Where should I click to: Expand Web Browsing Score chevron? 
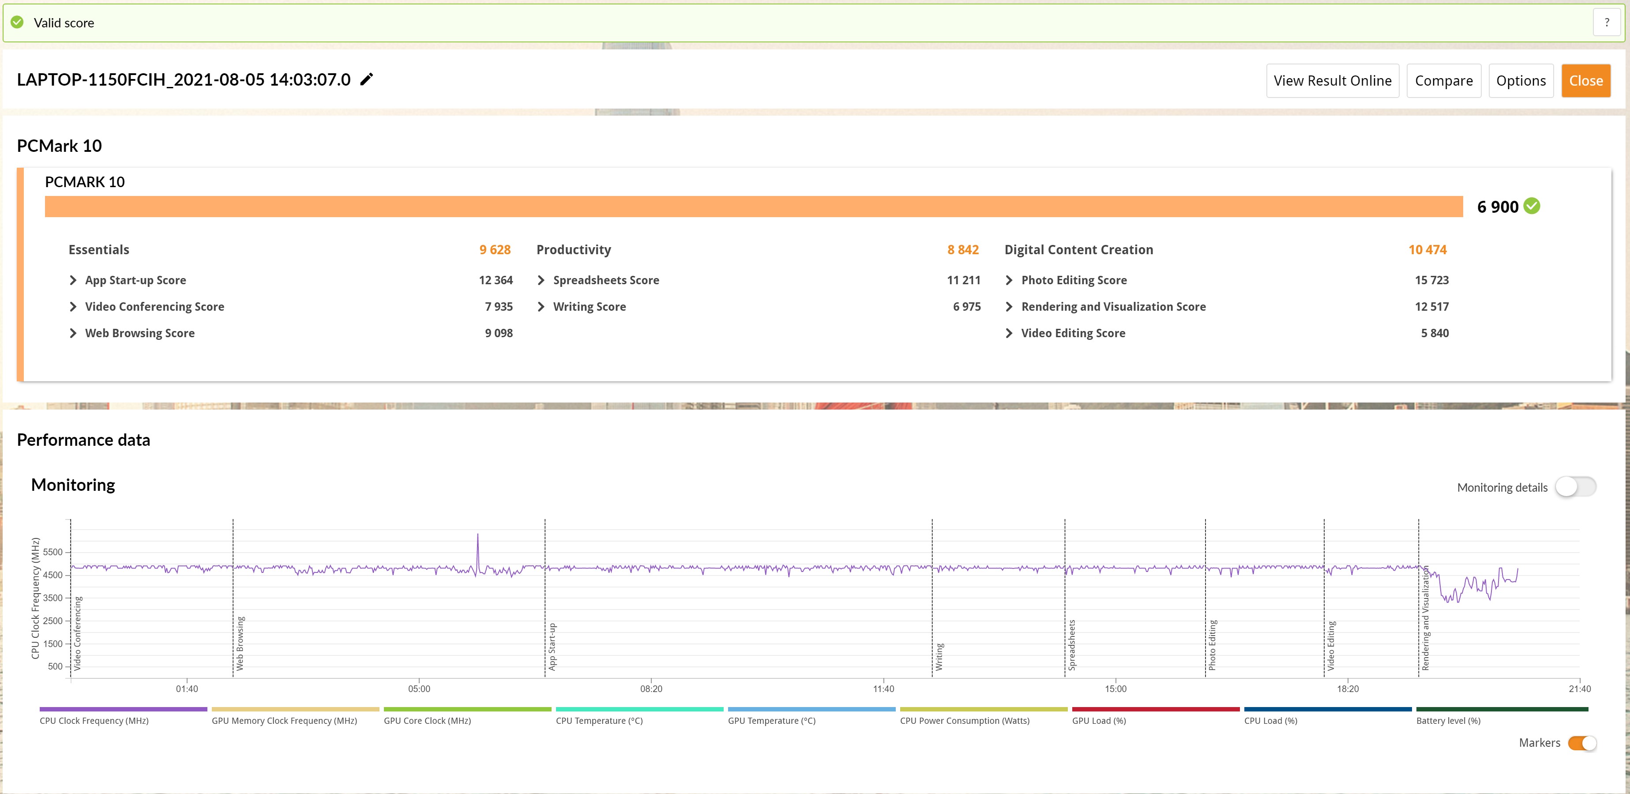(73, 333)
